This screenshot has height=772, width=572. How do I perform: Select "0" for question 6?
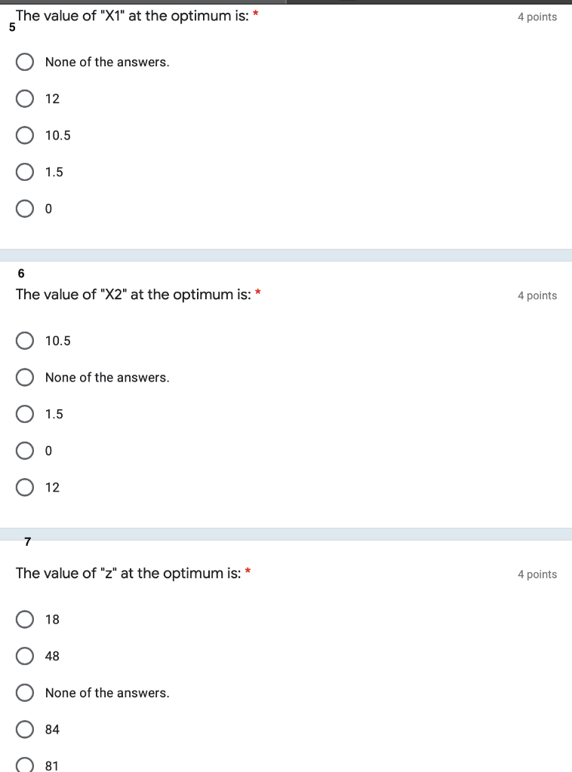pos(25,450)
